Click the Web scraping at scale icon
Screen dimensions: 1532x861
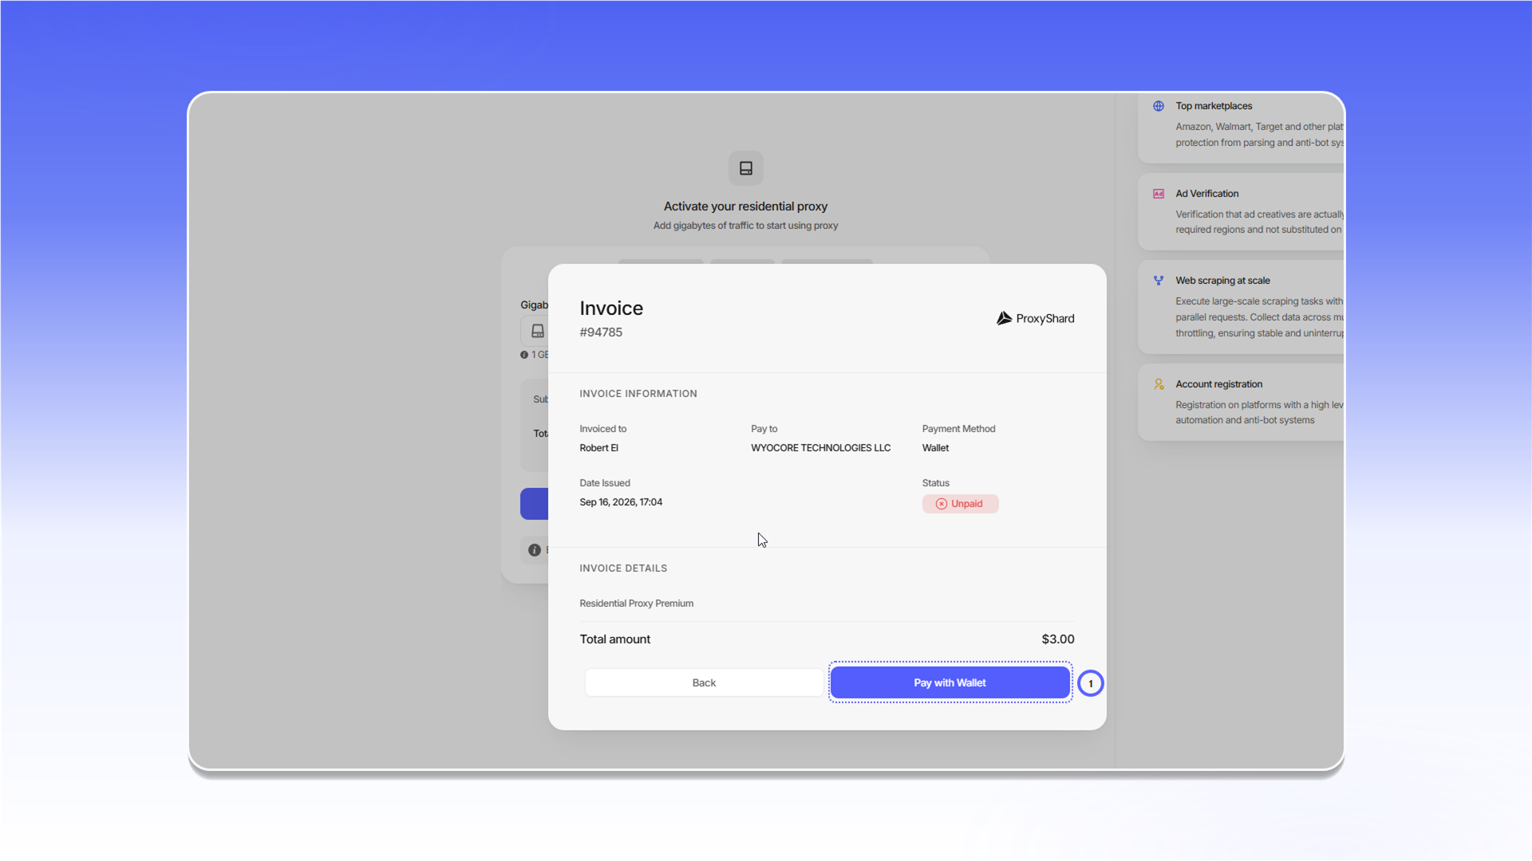pos(1159,281)
